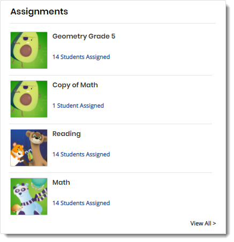
Task: Click the arrow beside View All
Action: click(214, 224)
